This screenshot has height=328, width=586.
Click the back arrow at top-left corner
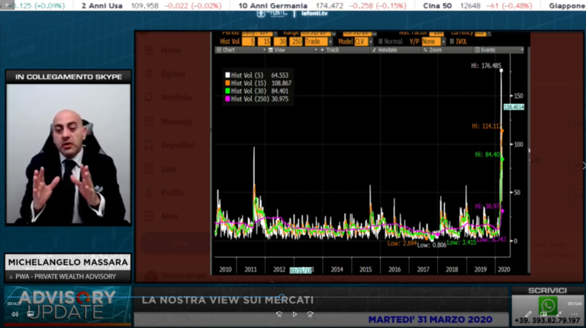coord(7,5)
